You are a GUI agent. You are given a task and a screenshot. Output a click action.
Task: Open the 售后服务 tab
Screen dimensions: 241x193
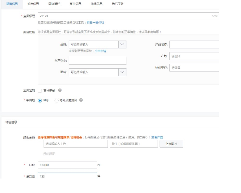coord(118,4)
